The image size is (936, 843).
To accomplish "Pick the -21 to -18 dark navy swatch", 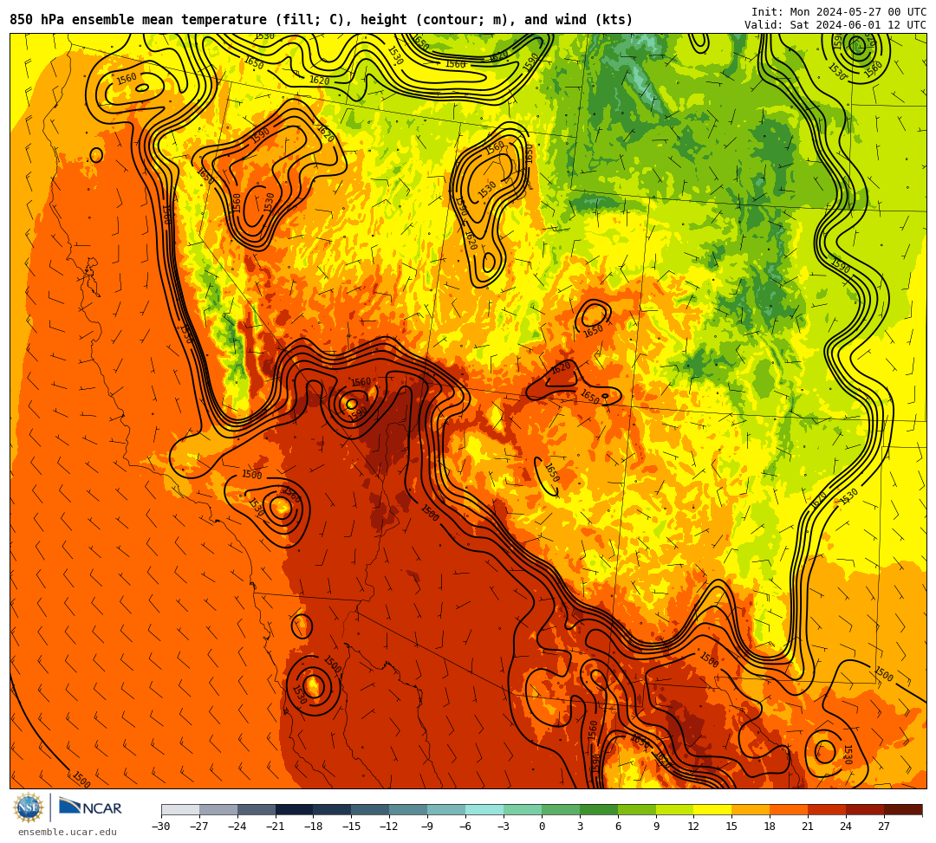I will (x=295, y=809).
